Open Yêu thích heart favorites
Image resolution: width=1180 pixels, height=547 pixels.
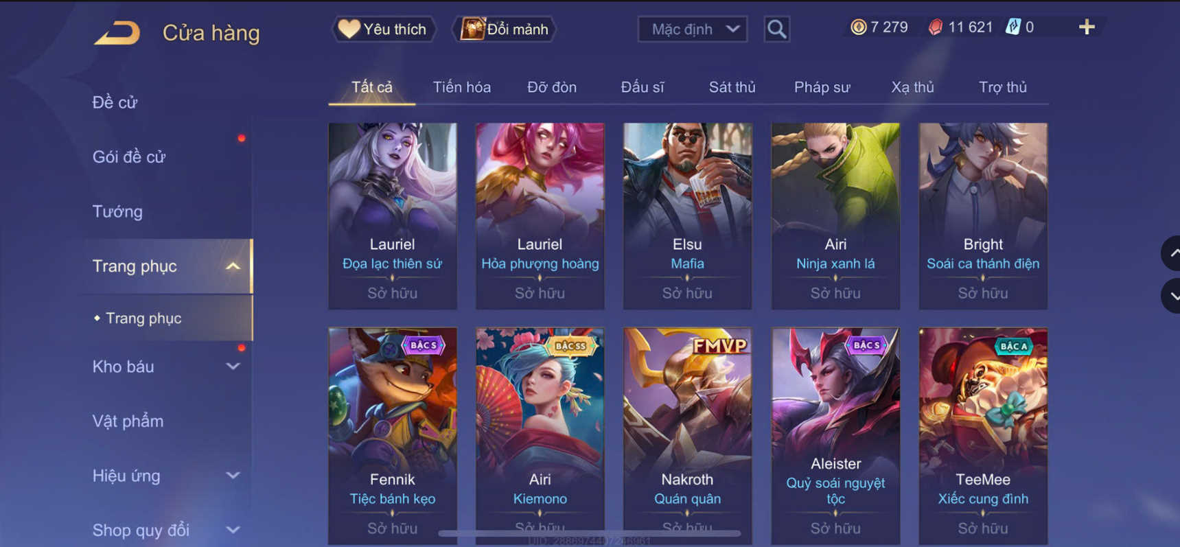pos(384,29)
